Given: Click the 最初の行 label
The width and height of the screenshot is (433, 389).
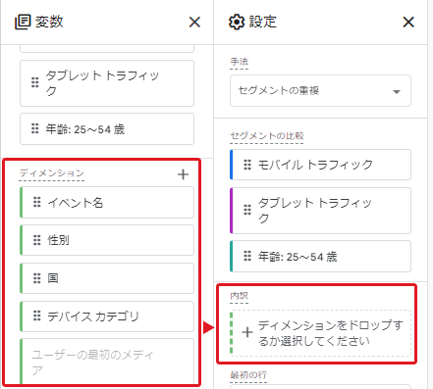Looking at the screenshot, I should pos(248,375).
